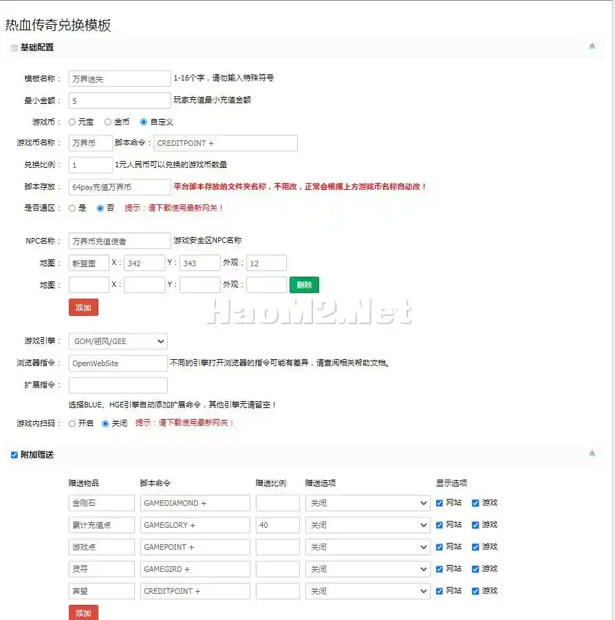Focus the 最小金额 input with value 5
This screenshot has width=615, height=620.
pos(120,100)
